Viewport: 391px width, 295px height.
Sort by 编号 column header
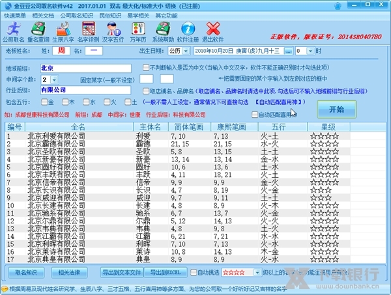click(x=15, y=127)
